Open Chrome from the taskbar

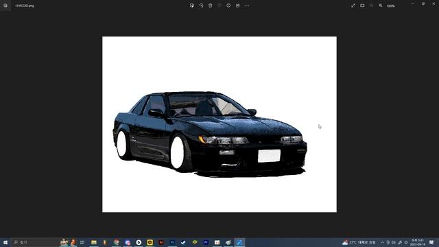(117, 242)
